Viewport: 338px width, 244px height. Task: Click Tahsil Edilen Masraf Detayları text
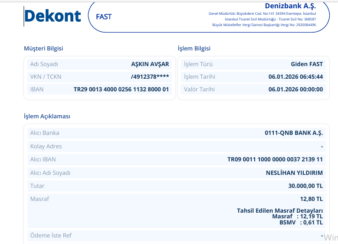[x=280, y=211]
